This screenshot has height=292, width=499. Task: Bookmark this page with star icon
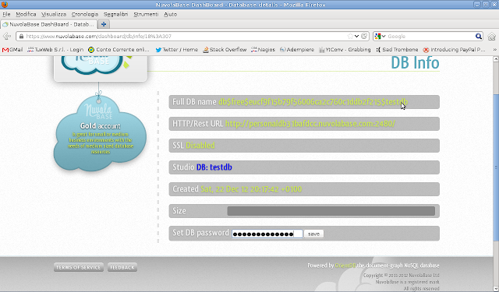pyautogui.click(x=350, y=37)
